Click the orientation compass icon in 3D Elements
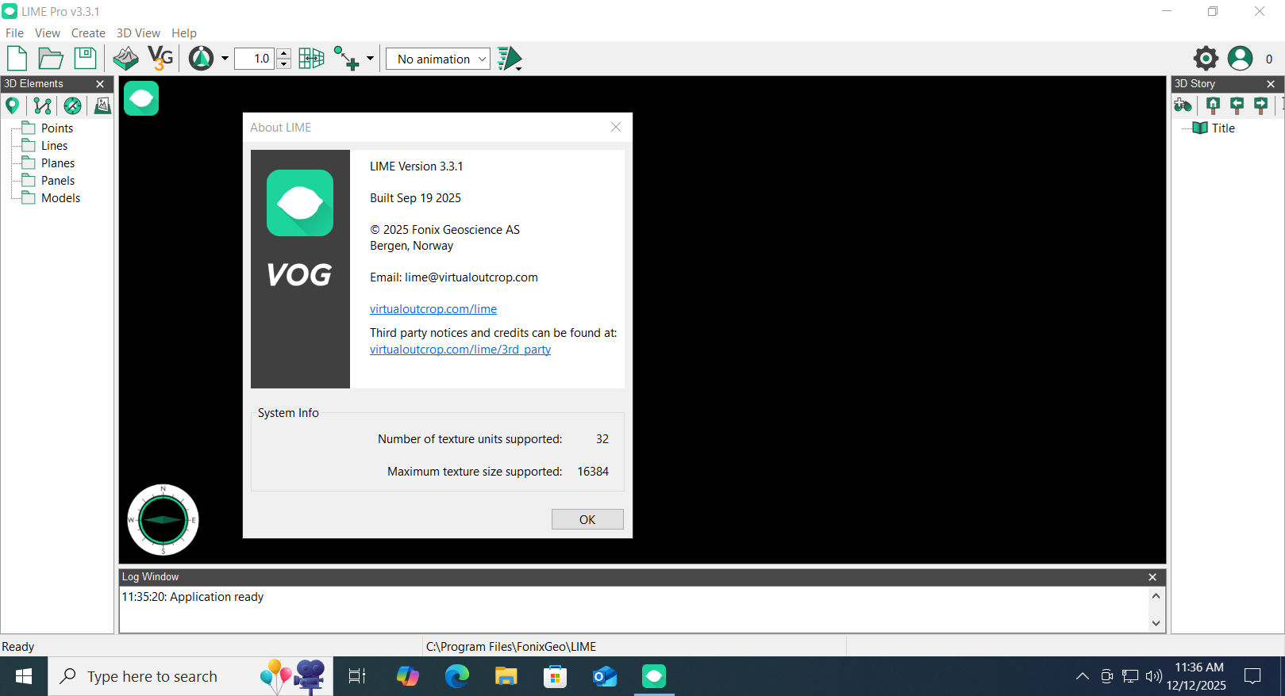This screenshot has width=1285, height=696. [72, 105]
